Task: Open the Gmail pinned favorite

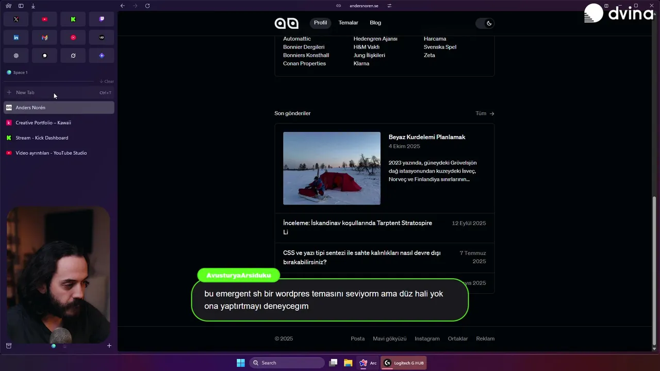Action: point(44,38)
